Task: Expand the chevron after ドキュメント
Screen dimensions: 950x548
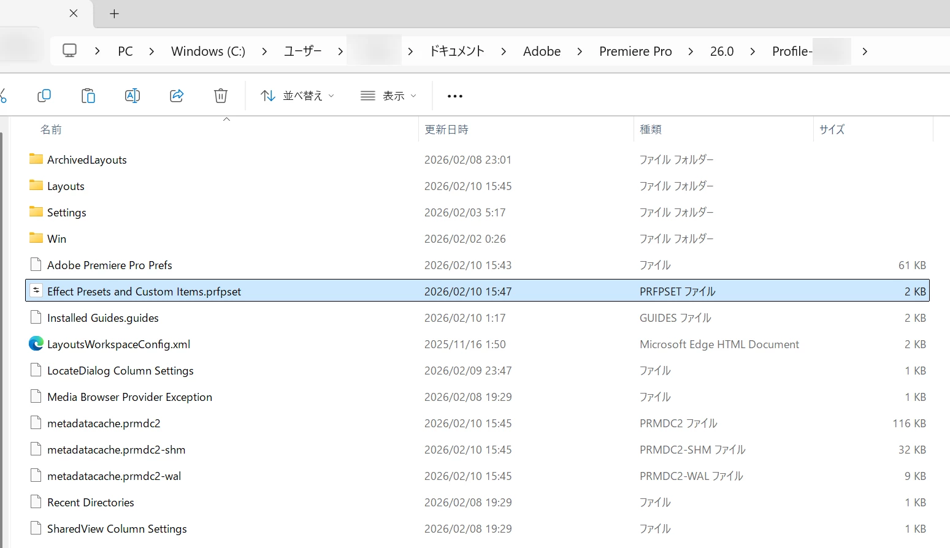Action: tap(504, 51)
